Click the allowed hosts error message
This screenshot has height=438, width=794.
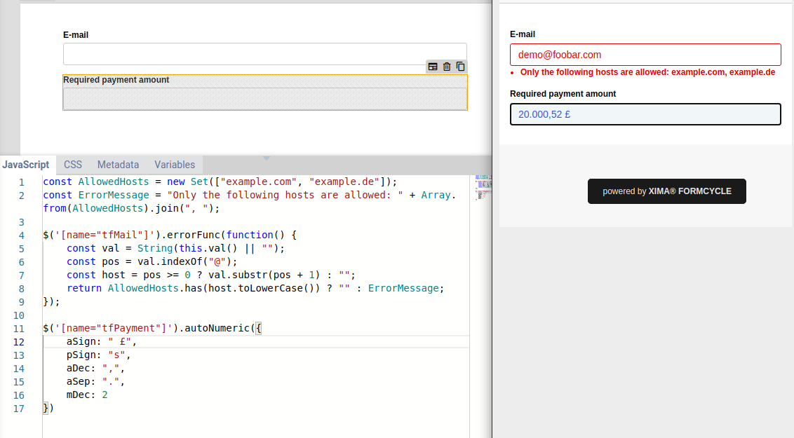647,72
